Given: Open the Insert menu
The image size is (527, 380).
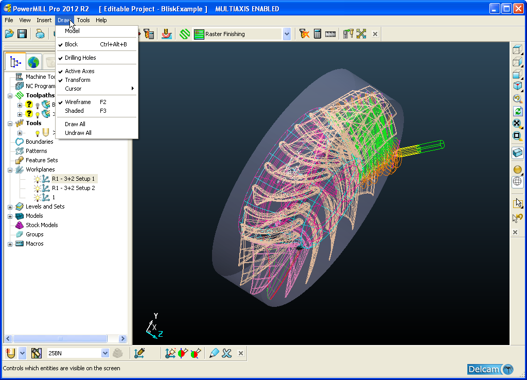Looking at the screenshot, I should [x=44, y=20].
